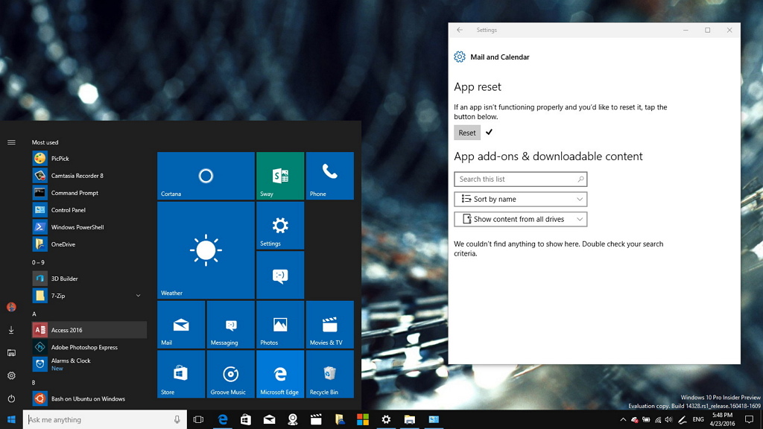Go back in the Settings window

pyautogui.click(x=460, y=30)
